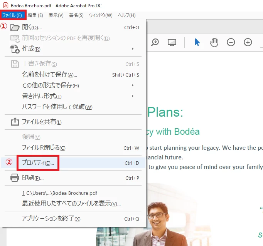263x246 pixels.
Task: Expand the 書き出し形式 submenu arrow
Action: pyautogui.click(x=133, y=96)
